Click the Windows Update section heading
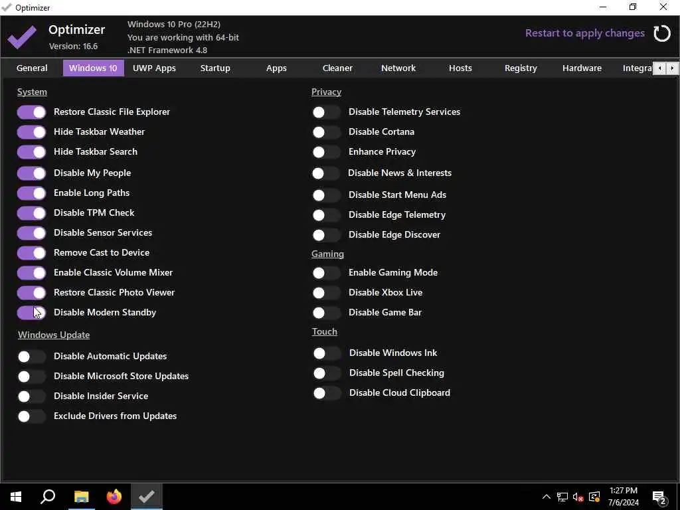Viewport: 680px width, 510px height. coord(54,335)
